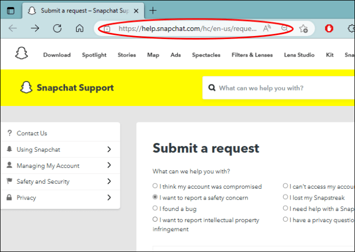Click the ghost icon beside Snapchat Support
The image size is (355, 252).
point(26,87)
